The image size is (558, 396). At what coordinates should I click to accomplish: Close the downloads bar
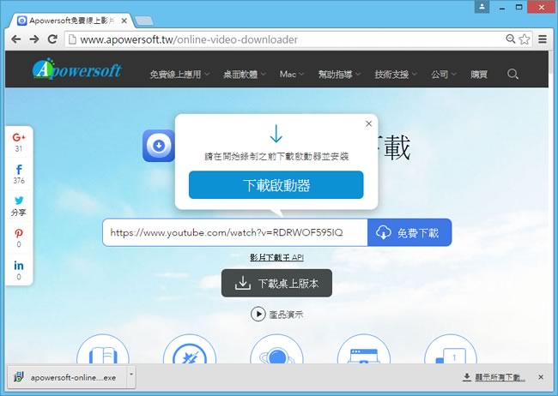[x=541, y=377]
